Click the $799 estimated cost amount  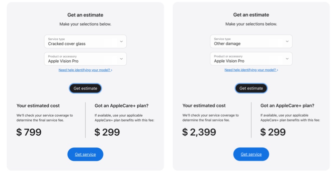click(x=29, y=132)
